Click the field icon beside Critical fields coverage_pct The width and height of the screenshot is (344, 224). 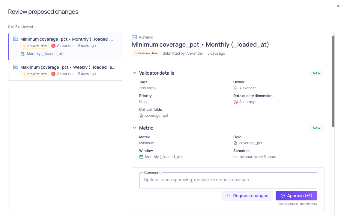[x=141, y=116]
